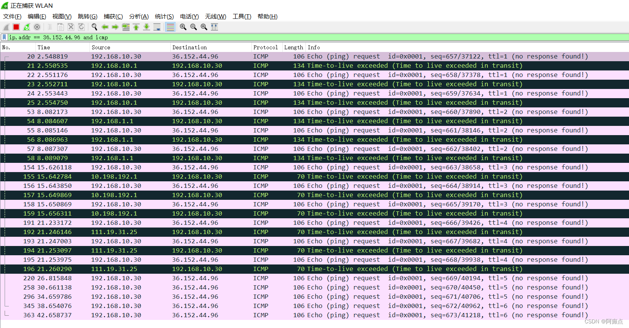The height and width of the screenshot is (328, 629).
Task: Select packet 296 with seq=671/40706
Action: 314,297
